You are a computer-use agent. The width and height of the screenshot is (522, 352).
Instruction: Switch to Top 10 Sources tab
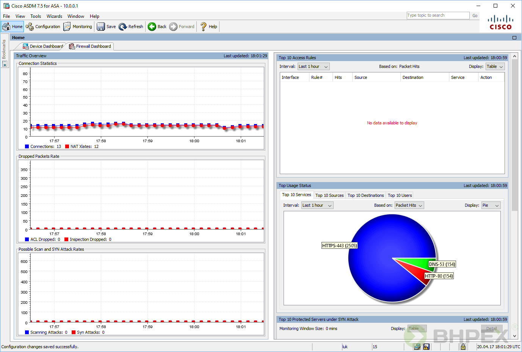click(x=329, y=195)
